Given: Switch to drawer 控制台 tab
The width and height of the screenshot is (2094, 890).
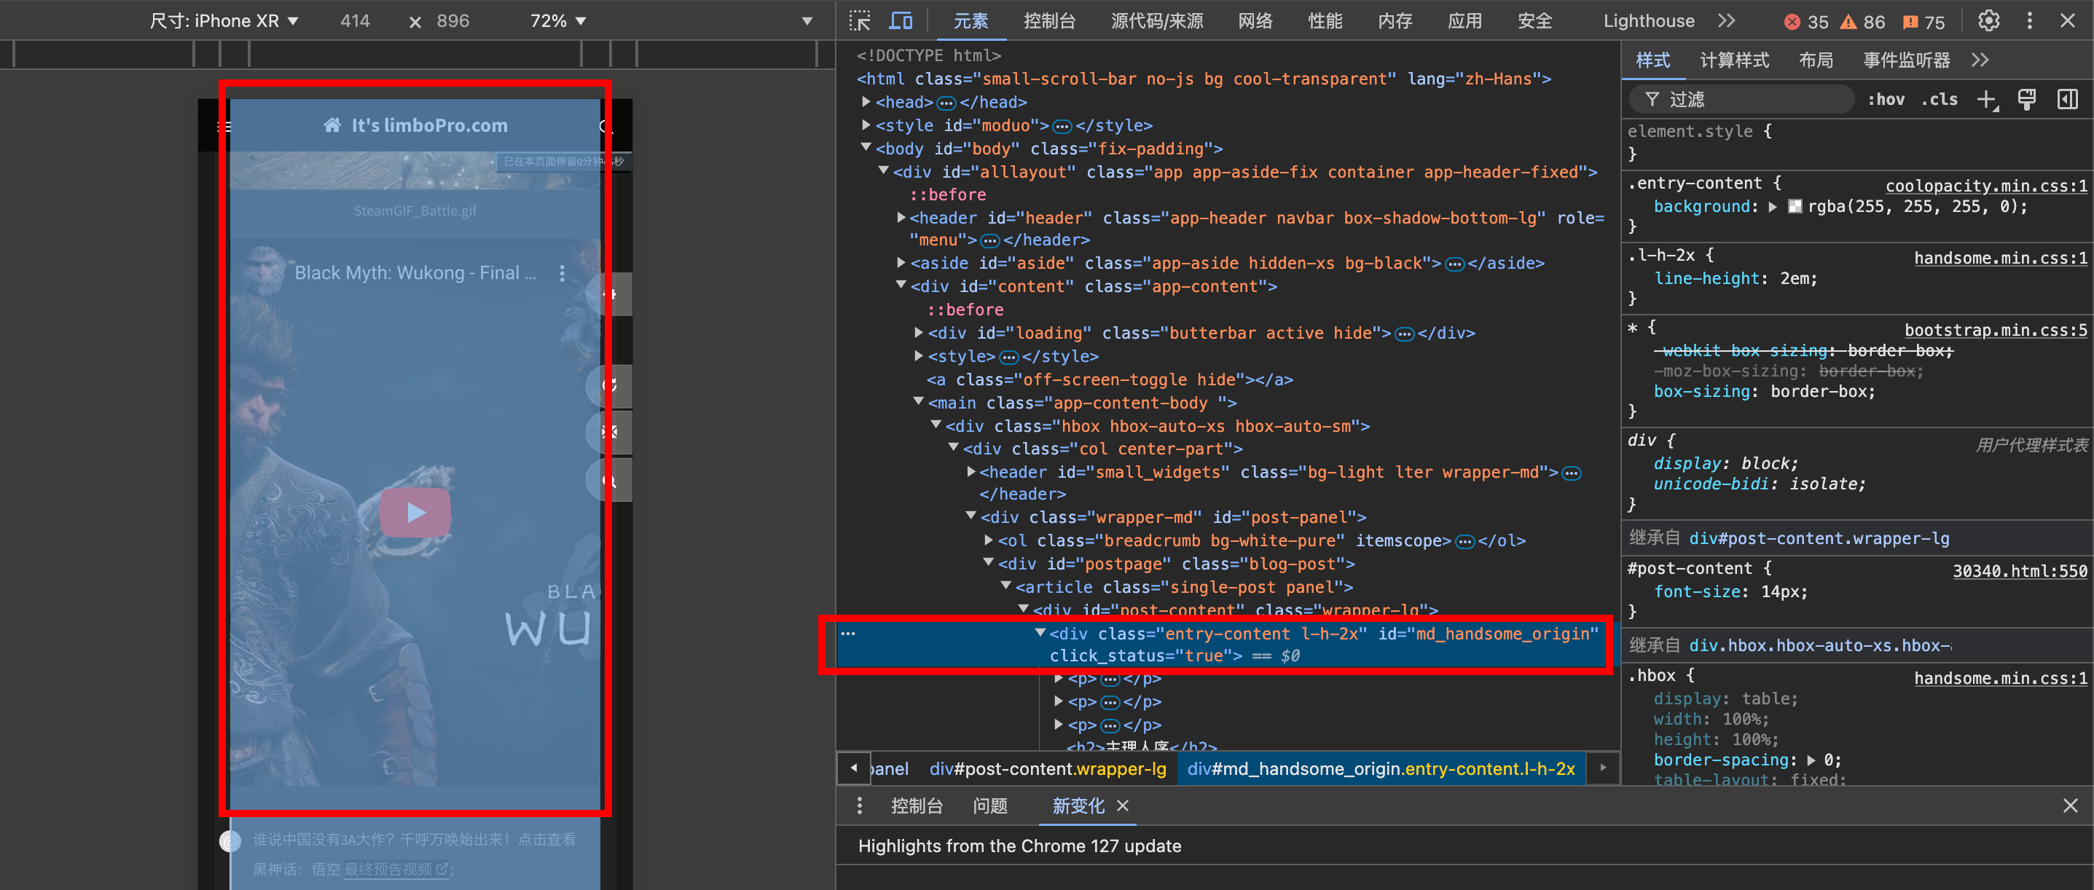Looking at the screenshot, I should pos(916,806).
